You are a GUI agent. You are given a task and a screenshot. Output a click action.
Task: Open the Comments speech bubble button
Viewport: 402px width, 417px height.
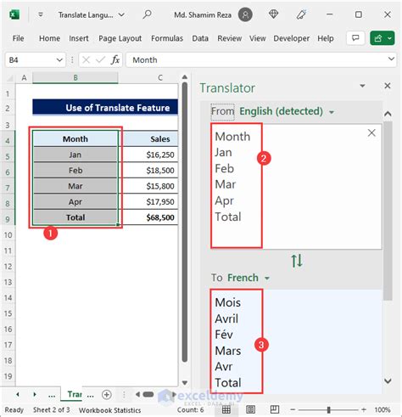tap(355, 38)
